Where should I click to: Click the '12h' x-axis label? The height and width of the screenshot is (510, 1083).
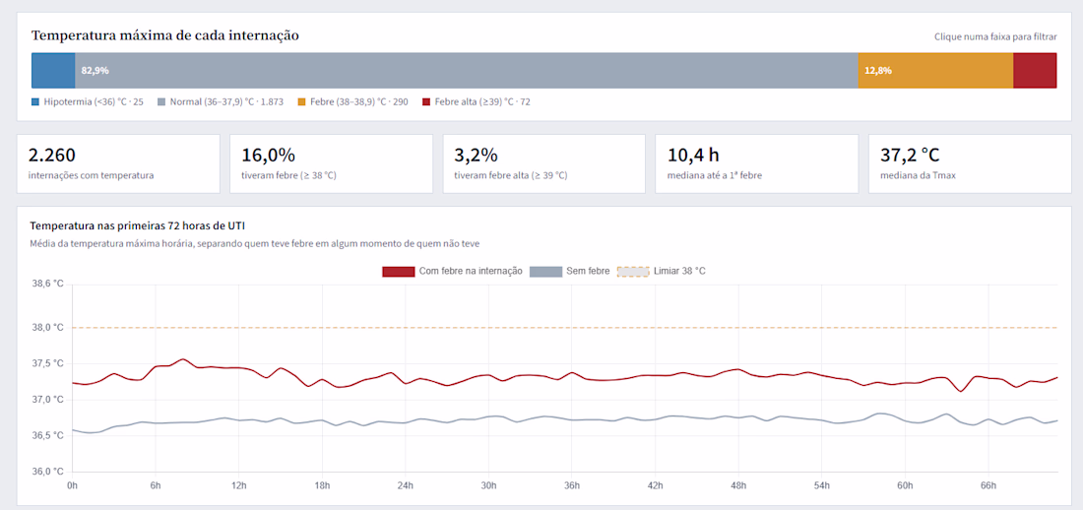[x=239, y=485]
